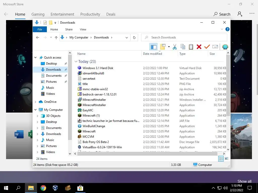258x193 pixels.
Task: Click the Refresh button beside address bar
Action: [134, 38]
